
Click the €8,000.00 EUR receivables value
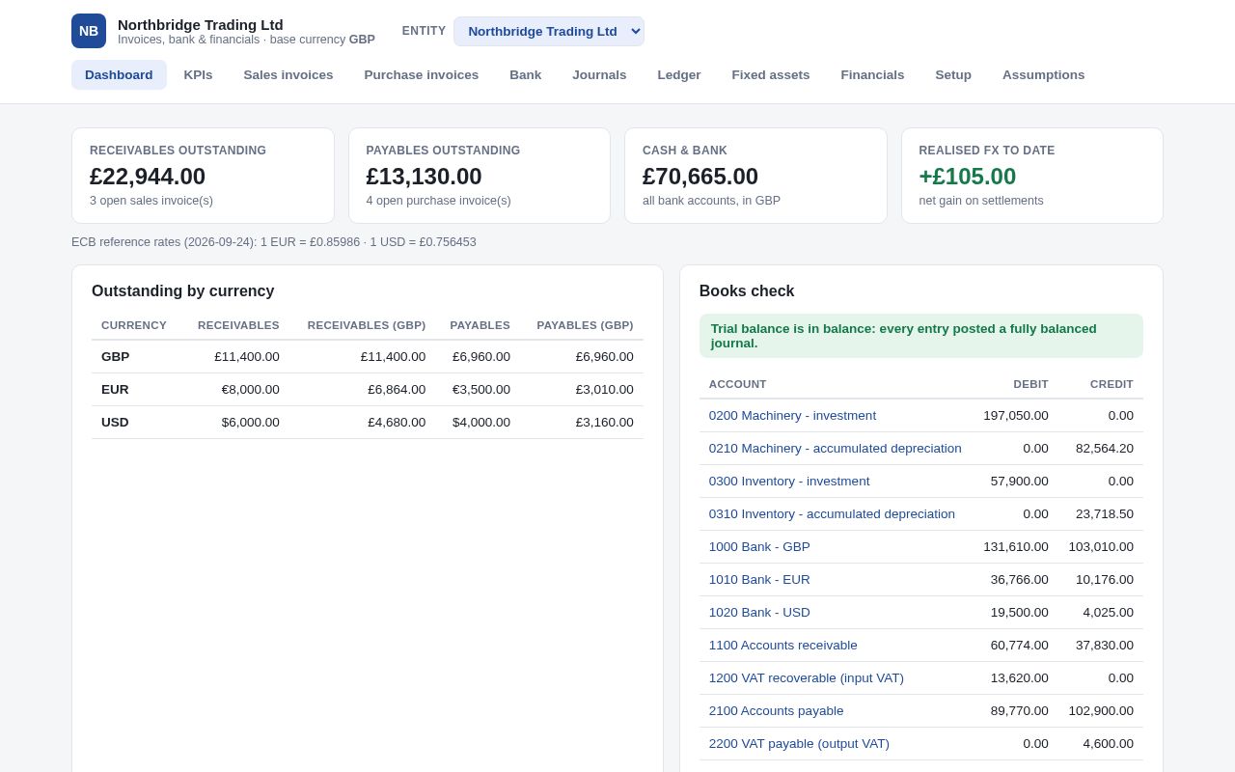pyautogui.click(x=251, y=390)
